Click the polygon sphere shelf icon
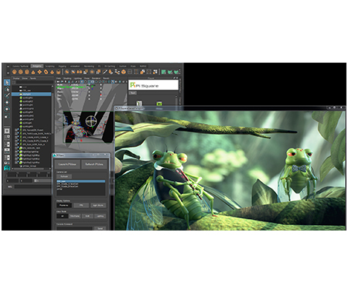This screenshot has height=294, width=348. [15, 72]
